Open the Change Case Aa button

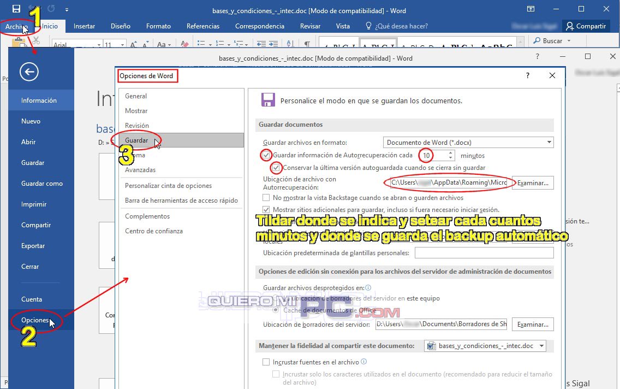(x=163, y=44)
